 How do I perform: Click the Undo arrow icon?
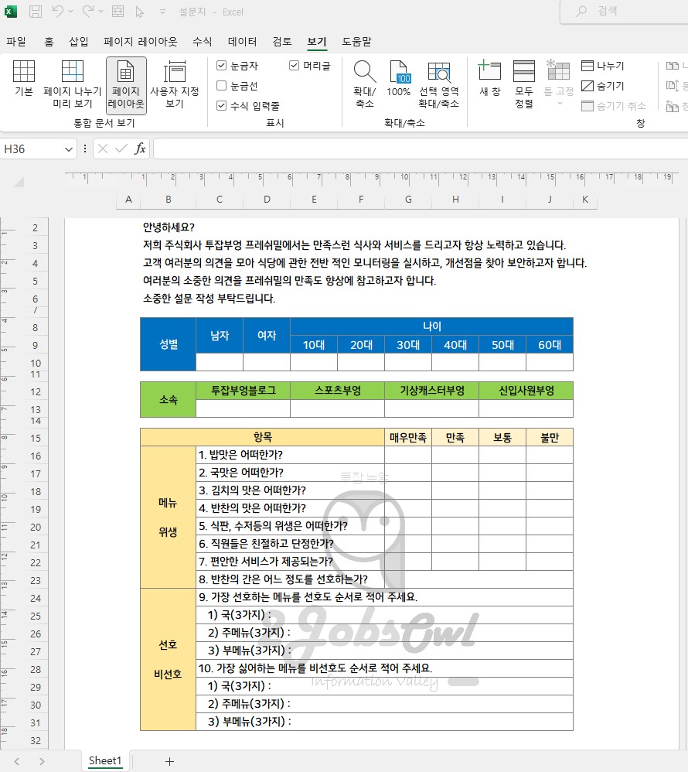(x=58, y=12)
